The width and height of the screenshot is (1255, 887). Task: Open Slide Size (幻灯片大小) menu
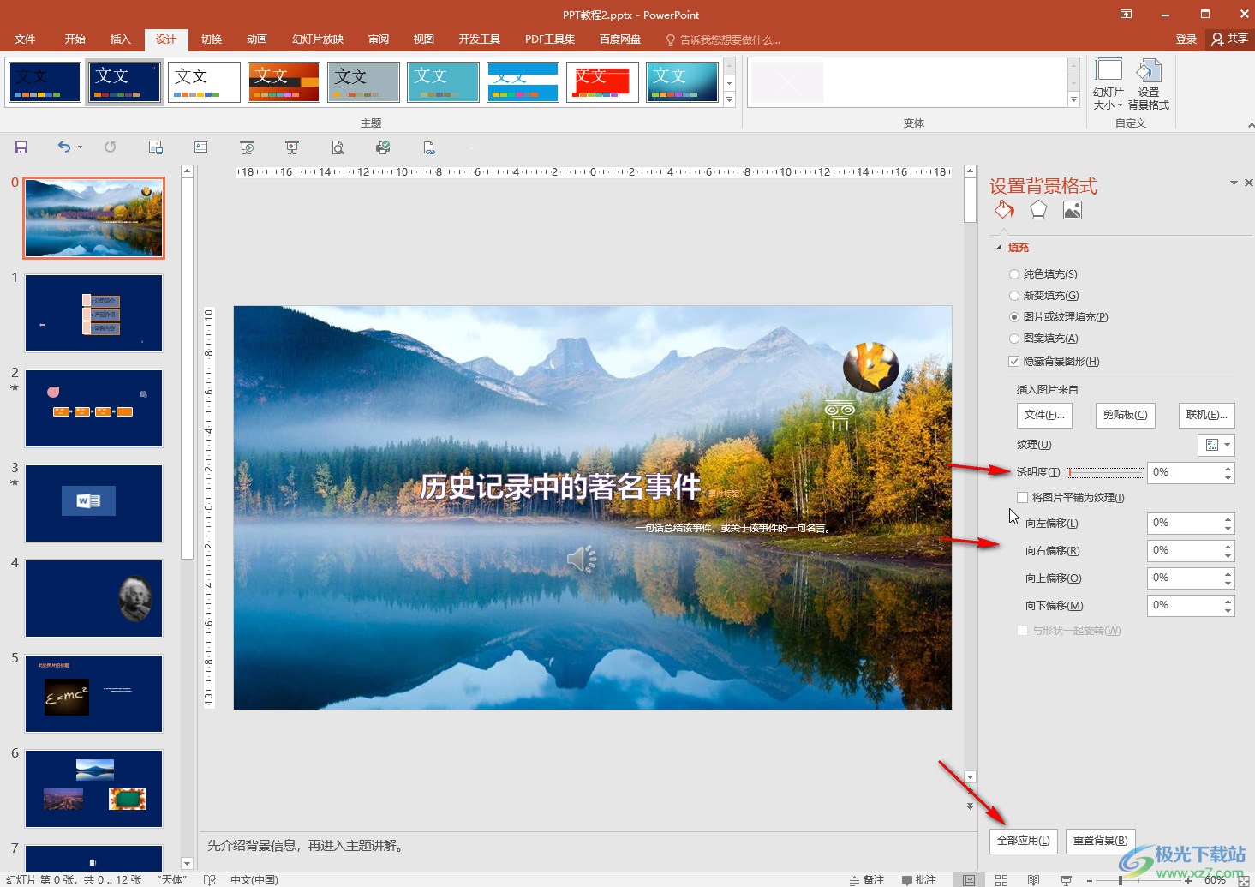click(x=1109, y=85)
